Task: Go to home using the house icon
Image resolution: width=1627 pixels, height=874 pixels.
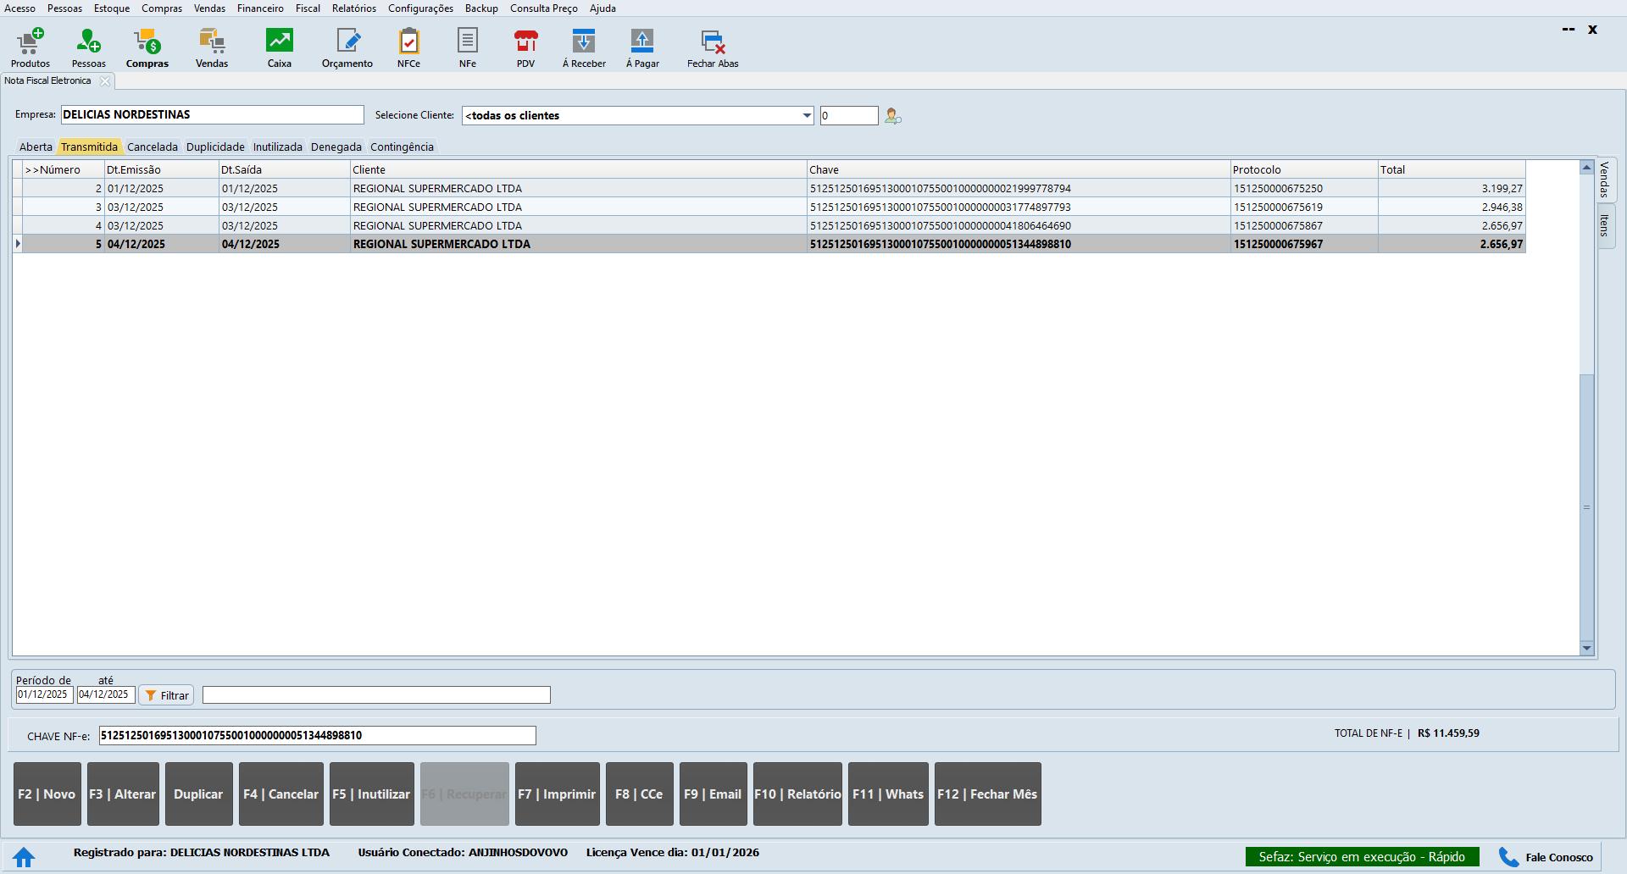Action: 24,857
